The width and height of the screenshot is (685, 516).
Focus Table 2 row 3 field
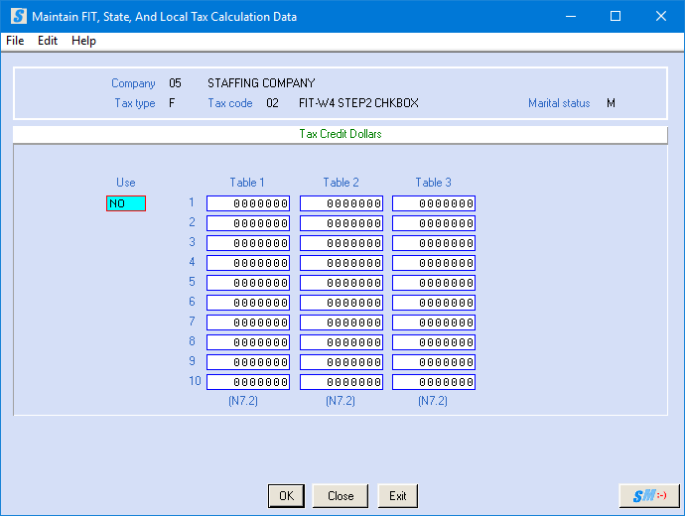[341, 243]
